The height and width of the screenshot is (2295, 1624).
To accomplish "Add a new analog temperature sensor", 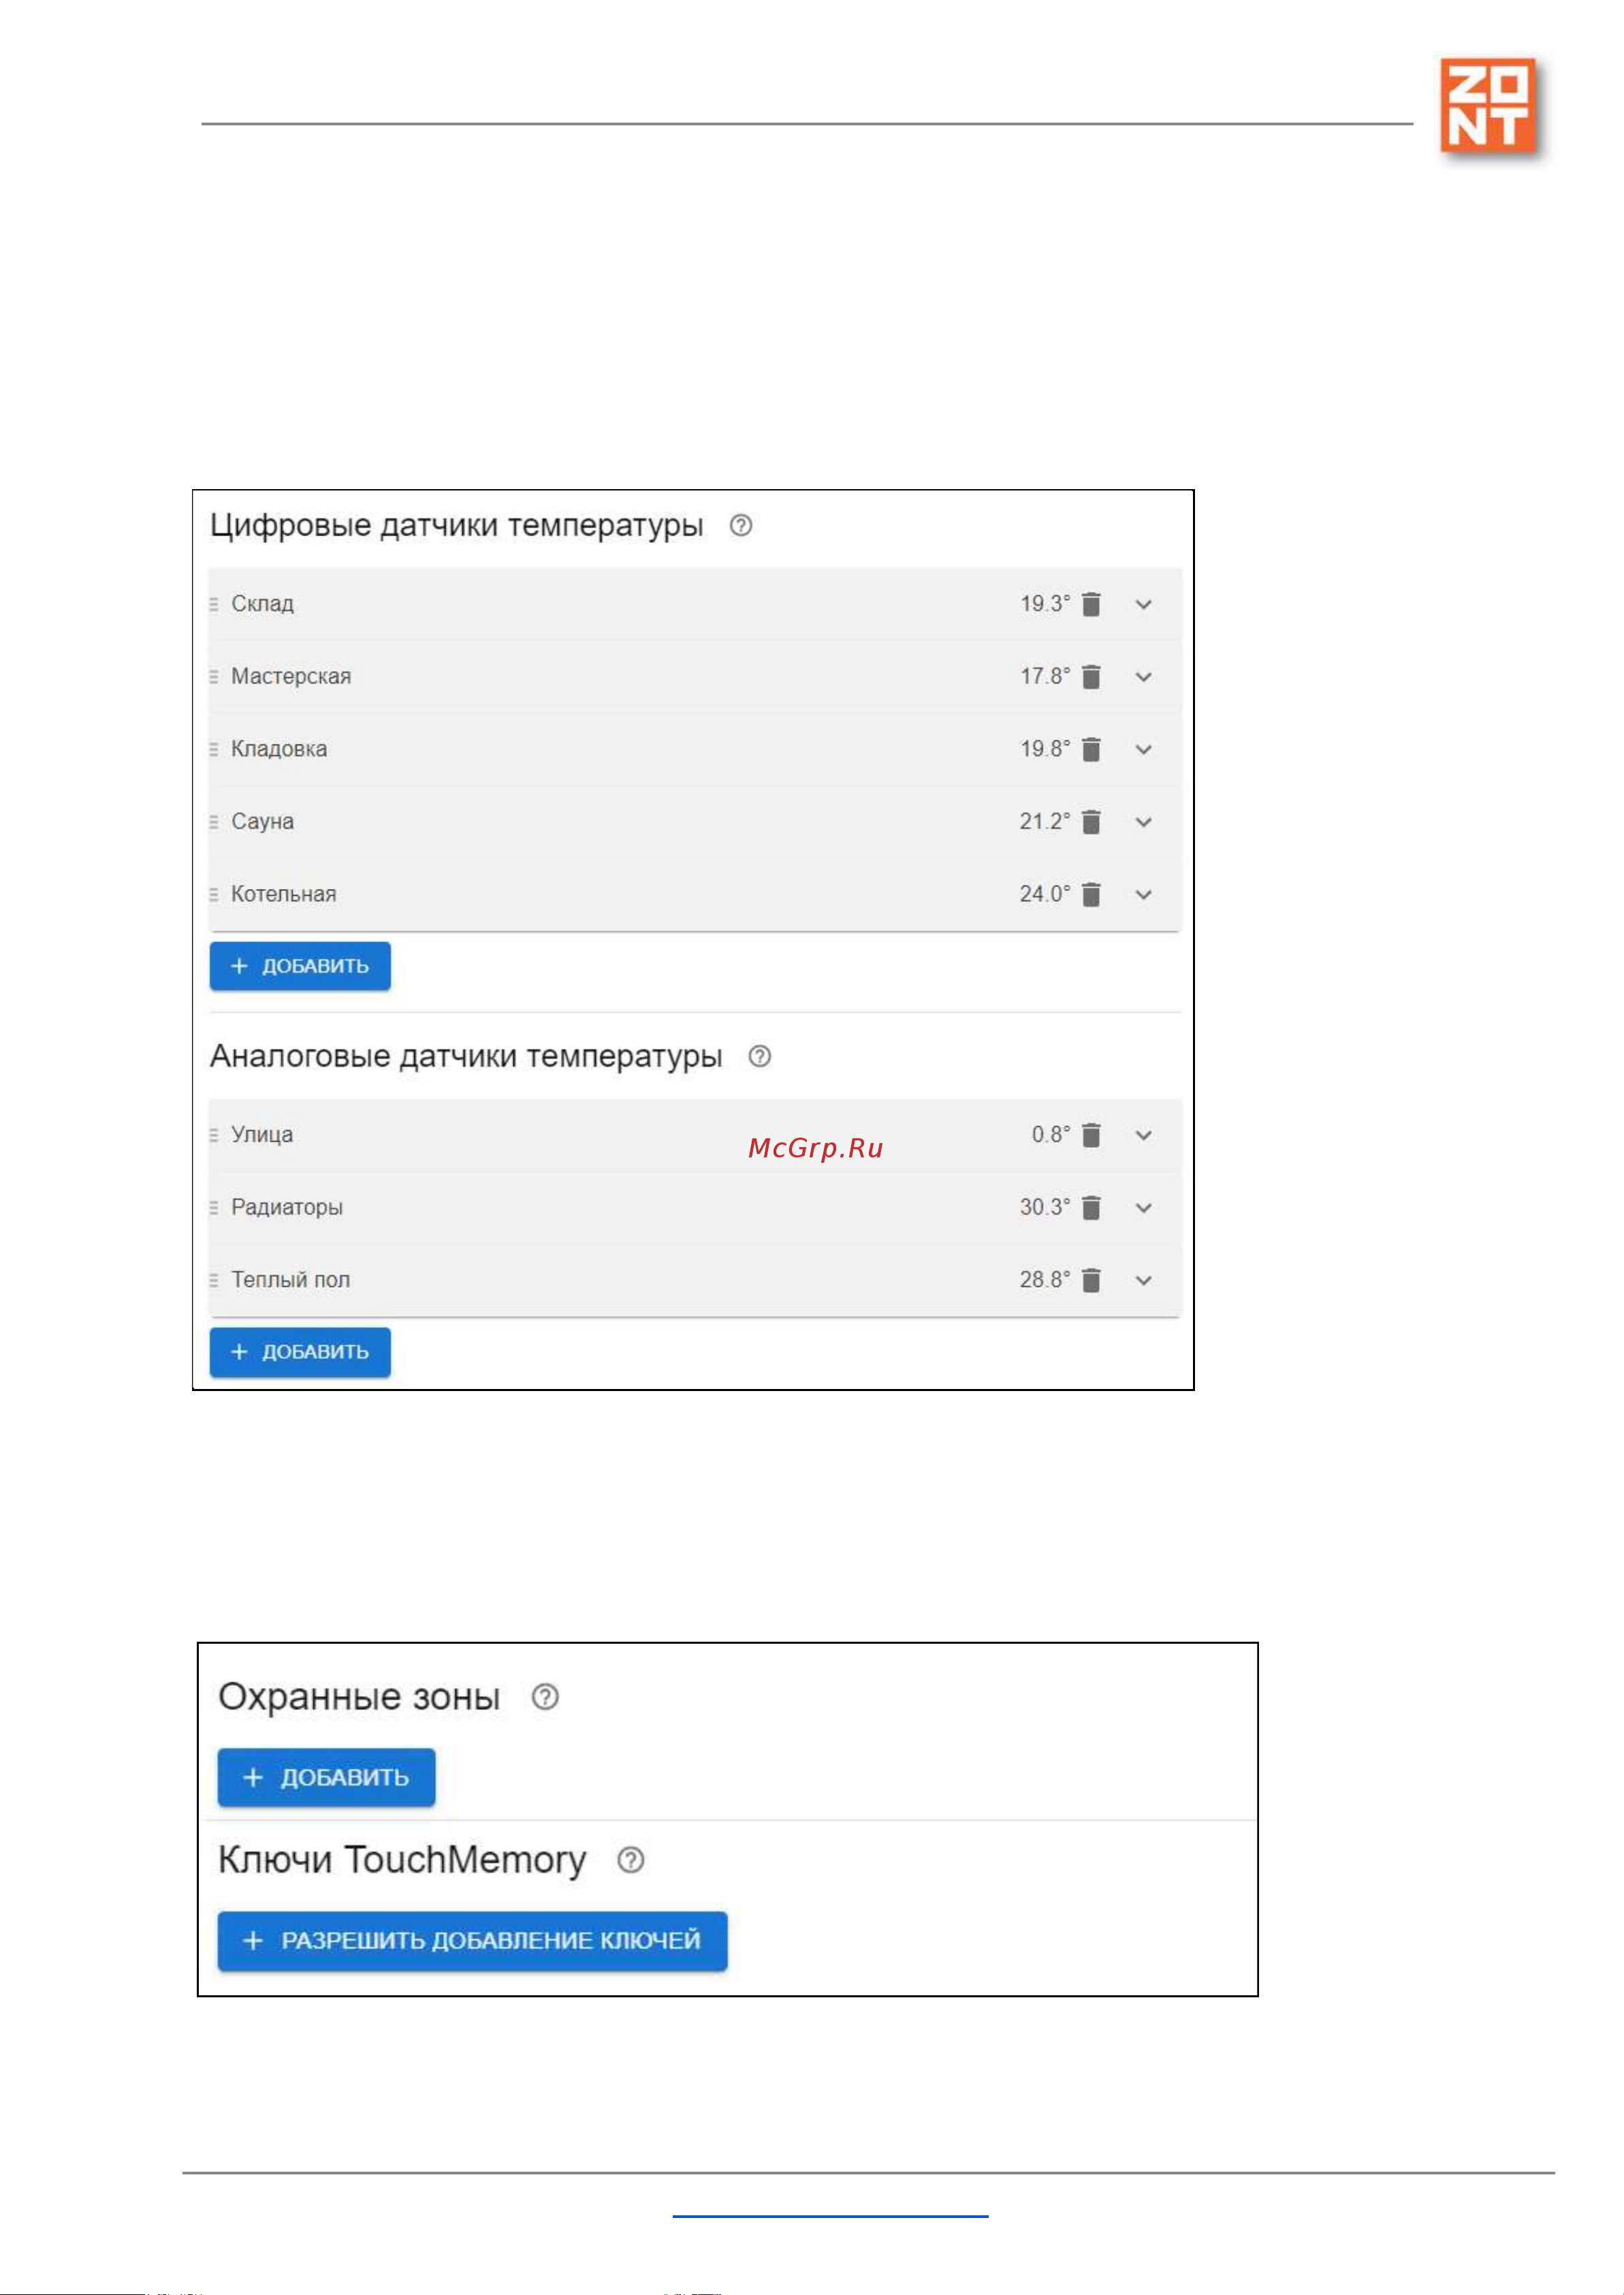I will 300,1353.
